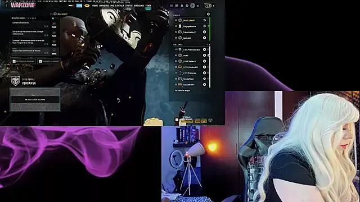Click the Verdansk play panel button

tap(35, 99)
